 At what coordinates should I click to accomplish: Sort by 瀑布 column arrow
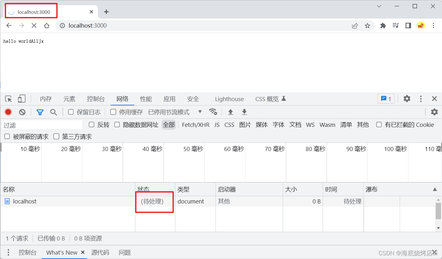435,189
